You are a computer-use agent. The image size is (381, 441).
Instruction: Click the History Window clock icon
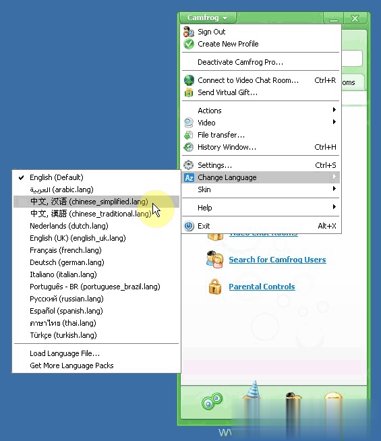(189, 147)
